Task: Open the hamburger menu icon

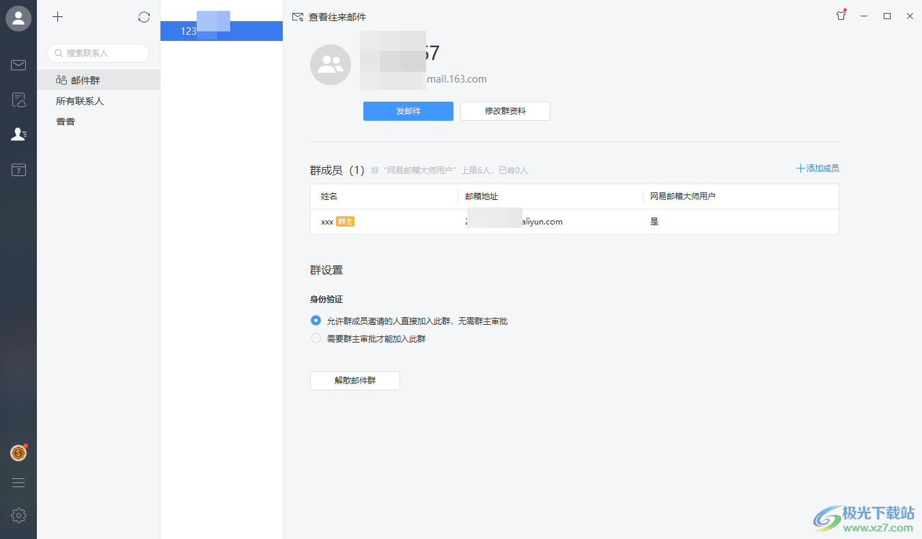Action: coord(18,483)
